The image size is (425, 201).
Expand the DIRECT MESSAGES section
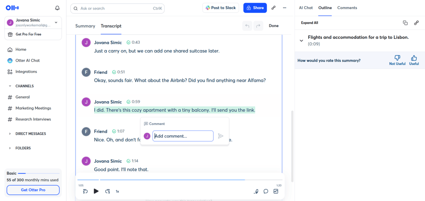coord(10,134)
